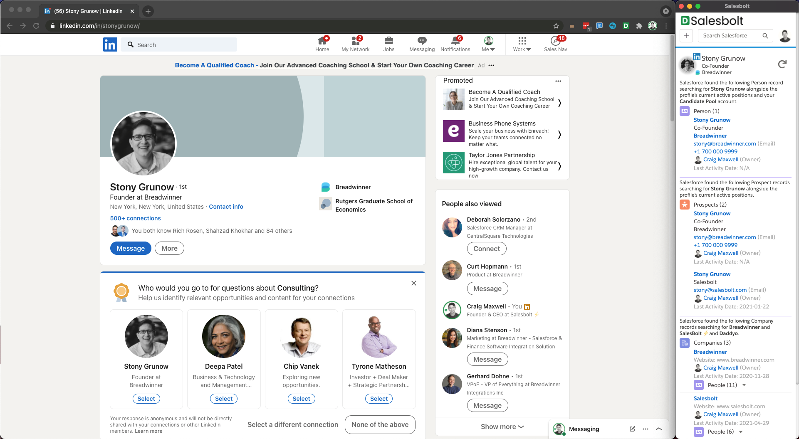Open the My Network icon
Image resolution: width=799 pixels, height=439 pixels.
(x=355, y=44)
